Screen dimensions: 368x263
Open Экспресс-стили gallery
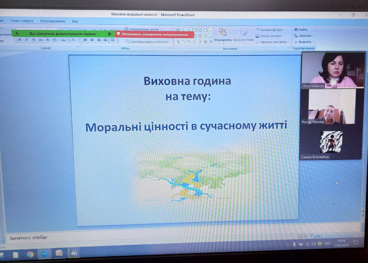(x=243, y=36)
